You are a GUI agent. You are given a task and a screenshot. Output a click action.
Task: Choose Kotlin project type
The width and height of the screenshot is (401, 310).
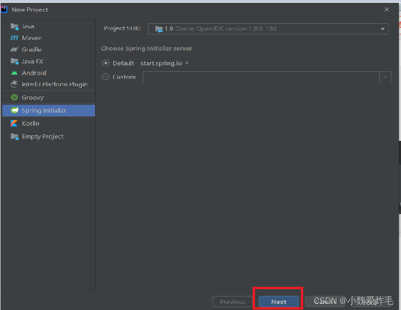(x=49, y=123)
